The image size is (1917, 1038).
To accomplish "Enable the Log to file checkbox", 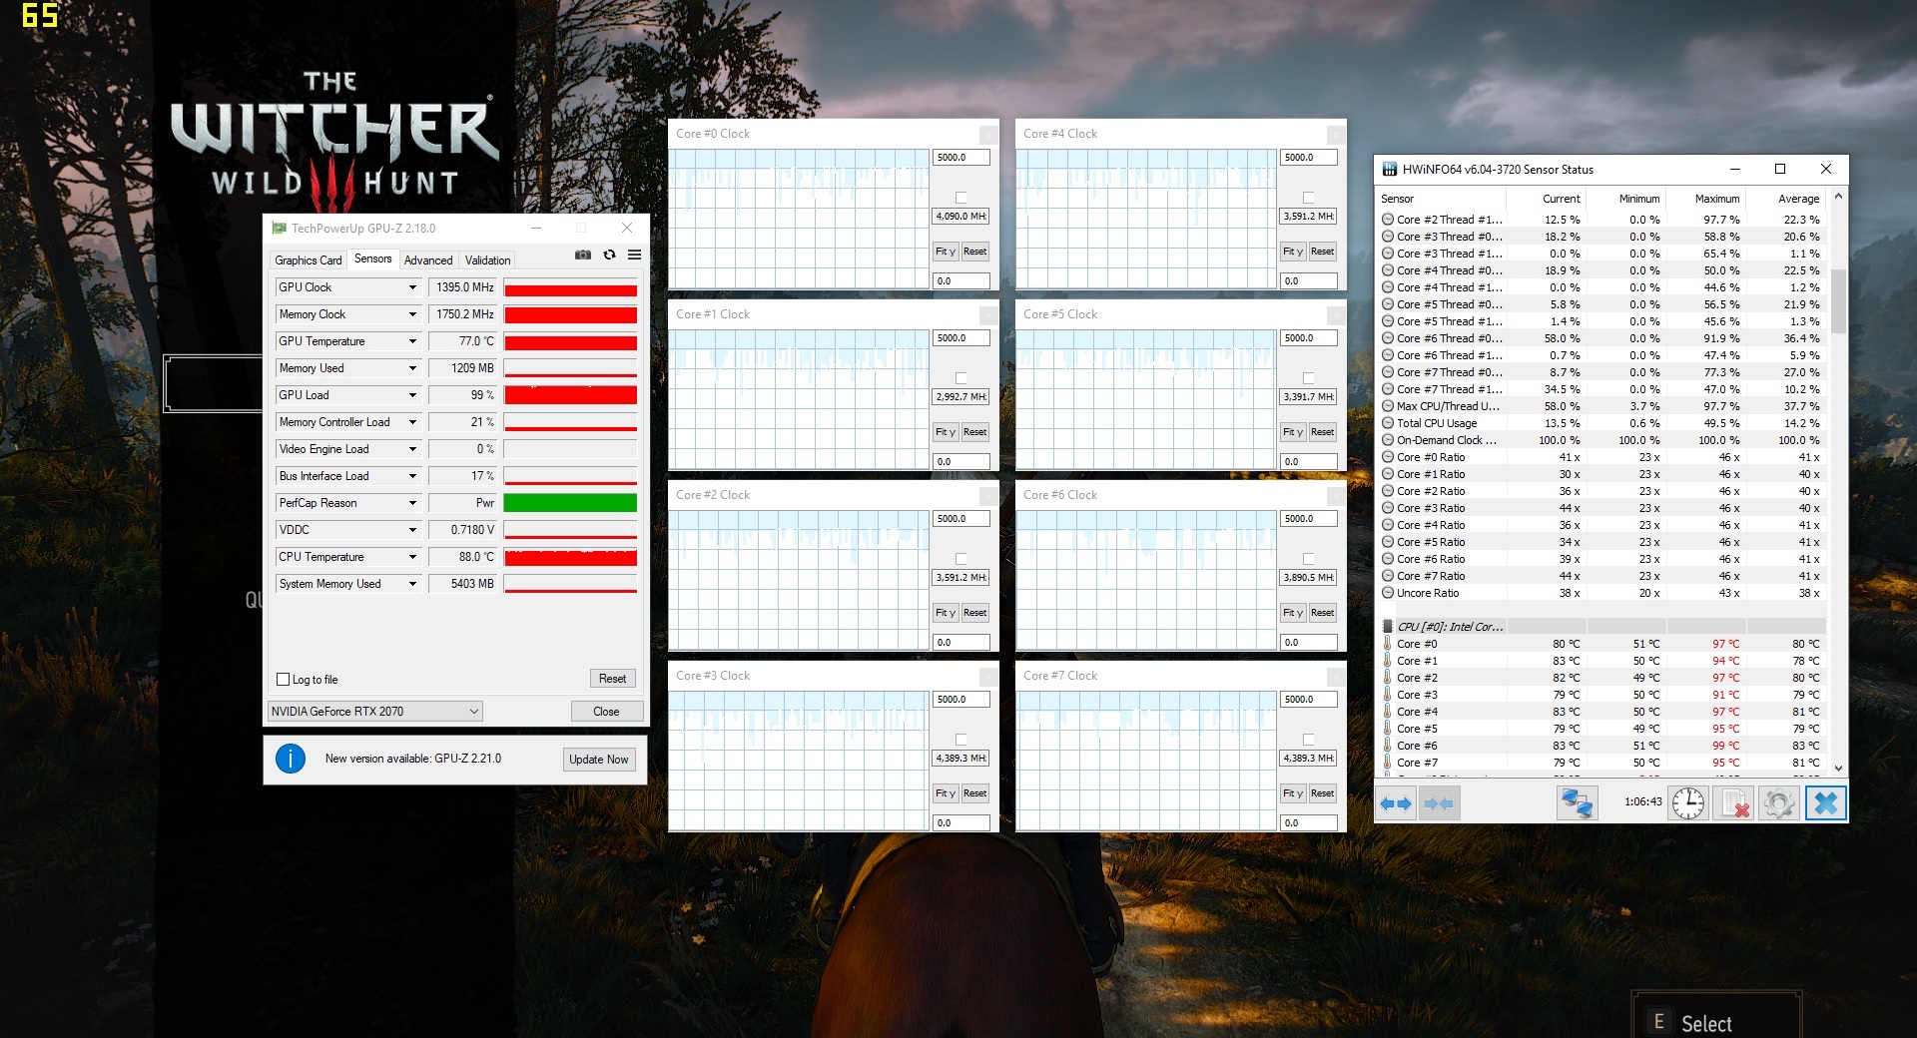I will (x=283, y=680).
